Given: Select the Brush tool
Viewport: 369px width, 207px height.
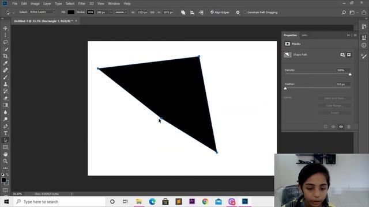Looking at the screenshot, I should [5, 77].
